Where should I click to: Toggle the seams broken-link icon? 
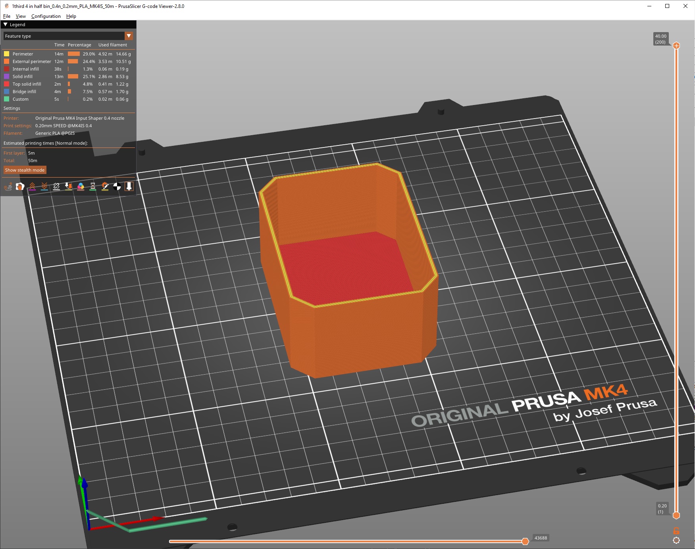pyautogui.click(x=56, y=186)
